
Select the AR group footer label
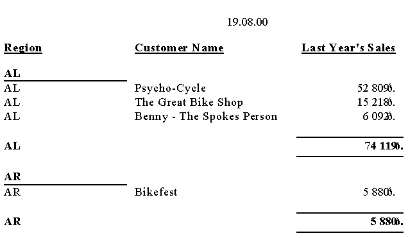coord(12,221)
